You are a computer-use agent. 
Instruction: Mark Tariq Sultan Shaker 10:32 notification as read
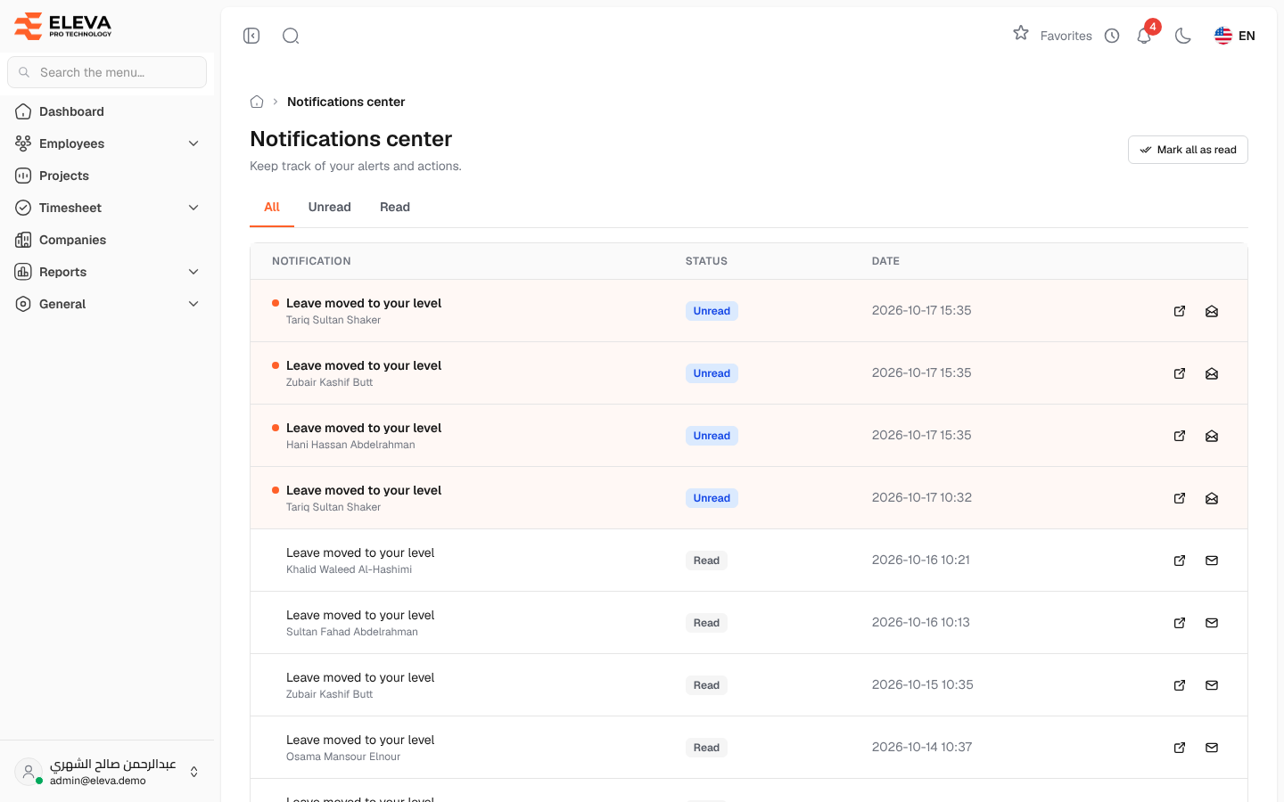tap(1212, 498)
